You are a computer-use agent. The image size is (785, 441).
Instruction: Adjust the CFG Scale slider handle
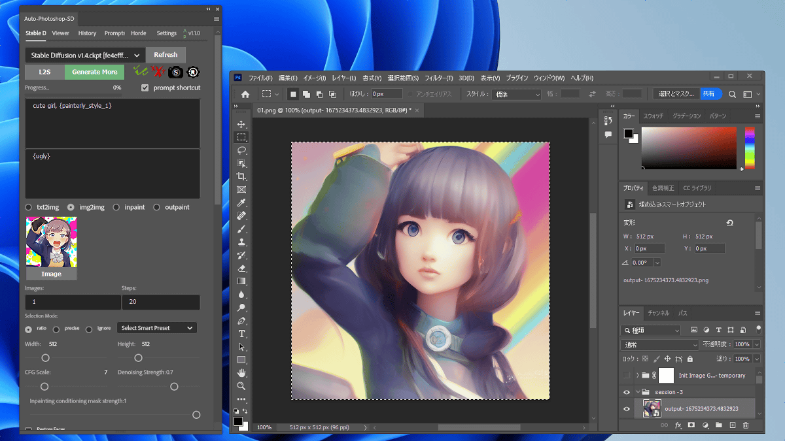click(x=44, y=387)
